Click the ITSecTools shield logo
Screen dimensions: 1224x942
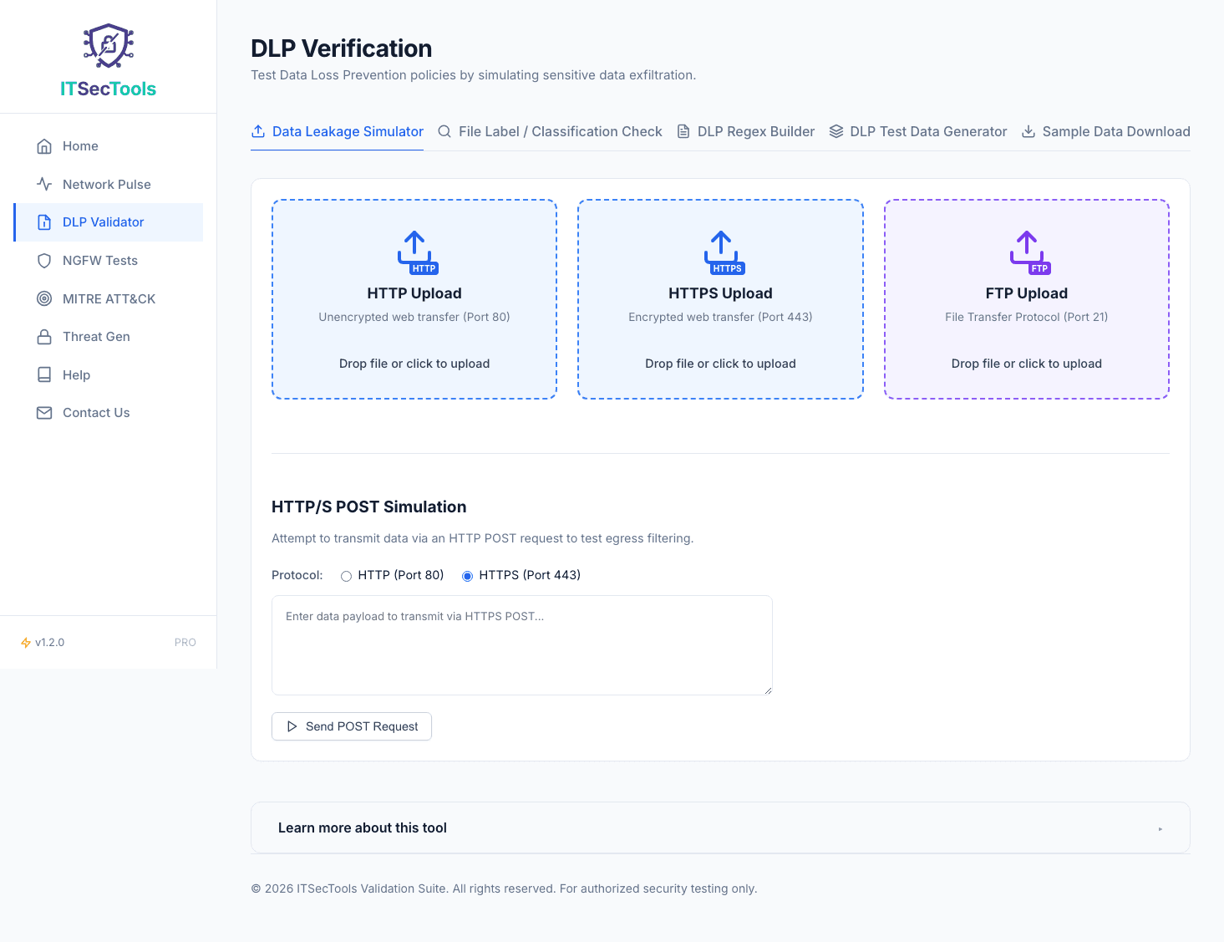[109, 46]
